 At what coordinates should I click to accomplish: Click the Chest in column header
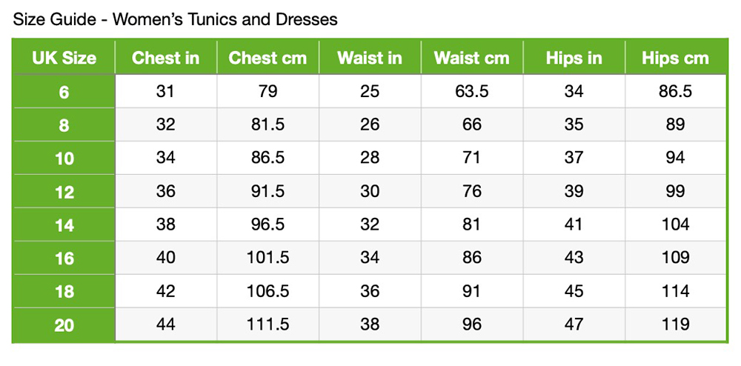(x=165, y=58)
